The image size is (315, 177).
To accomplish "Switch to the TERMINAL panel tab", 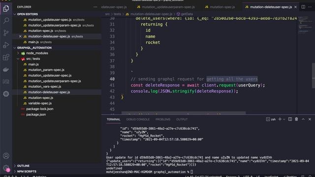I will pos(114,119).
